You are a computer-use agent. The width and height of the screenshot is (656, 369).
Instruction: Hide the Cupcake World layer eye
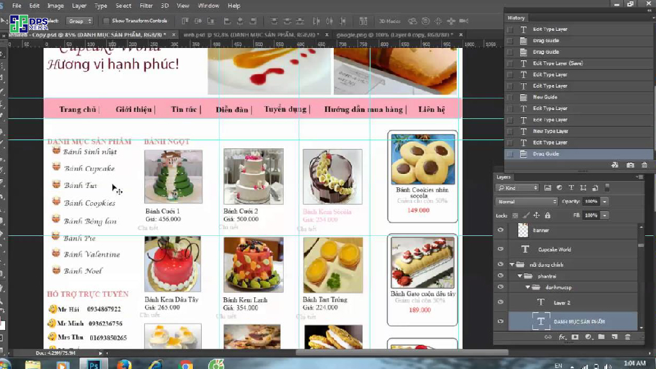500,249
